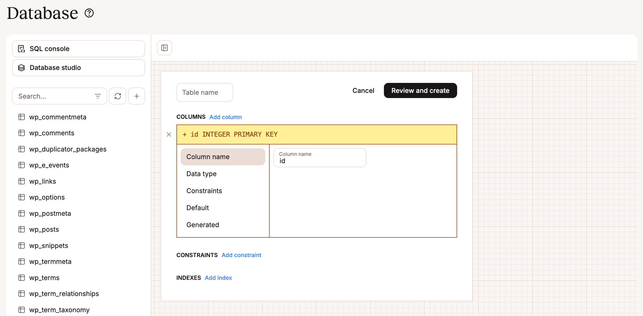This screenshot has width=643, height=316.
Task: Click inside the Table name field
Action: click(205, 92)
